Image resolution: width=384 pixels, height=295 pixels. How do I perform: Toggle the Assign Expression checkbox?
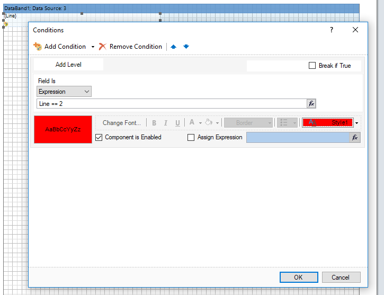191,137
